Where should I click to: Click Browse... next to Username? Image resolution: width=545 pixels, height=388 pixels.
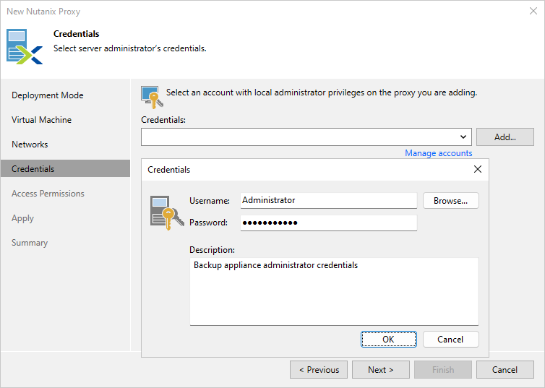click(x=450, y=201)
